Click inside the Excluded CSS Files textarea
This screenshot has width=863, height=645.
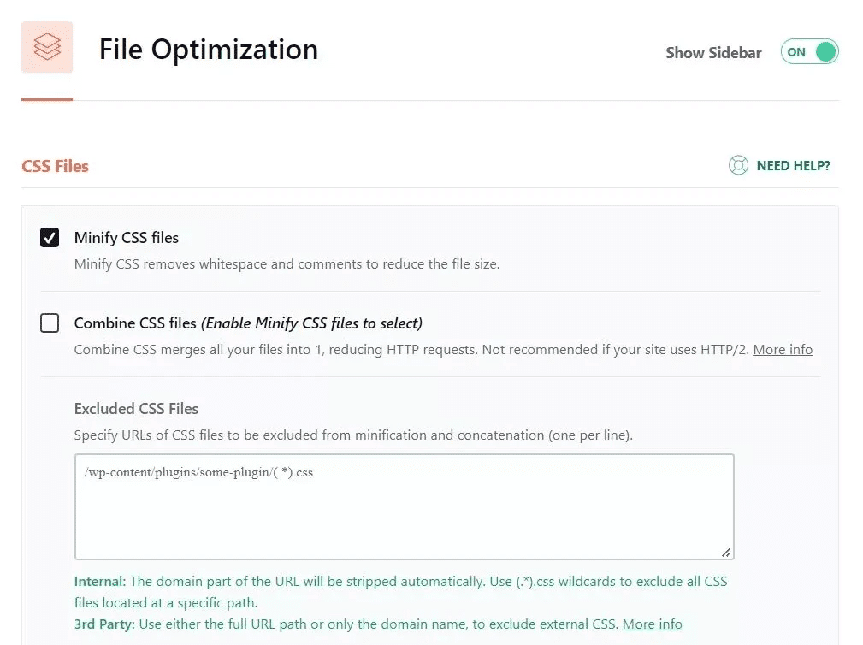click(x=404, y=505)
